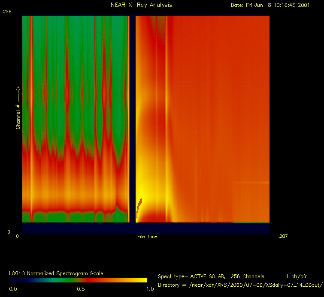Click the LOG10 Normalized Spectrogram Scale label
Viewport: 324px width, 297px height.
point(56,273)
